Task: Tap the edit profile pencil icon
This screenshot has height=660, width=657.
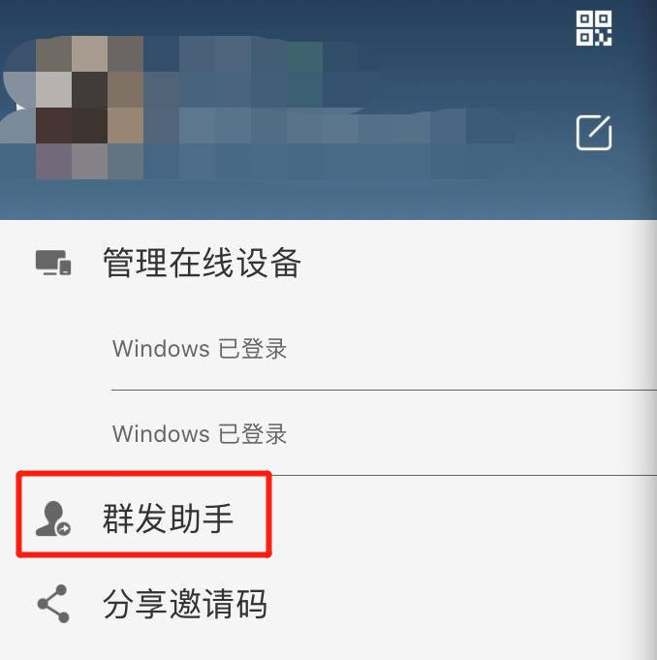Action: pos(594,132)
